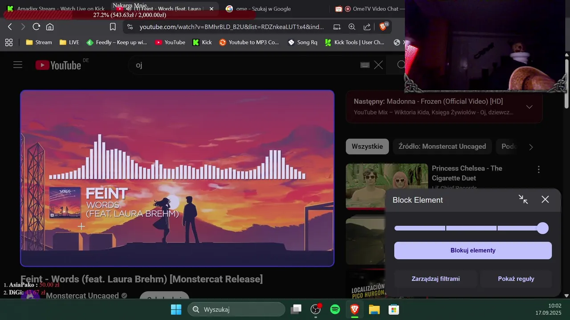Go to YouTube home via logo
This screenshot has width=570, height=320.
click(x=58, y=65)
